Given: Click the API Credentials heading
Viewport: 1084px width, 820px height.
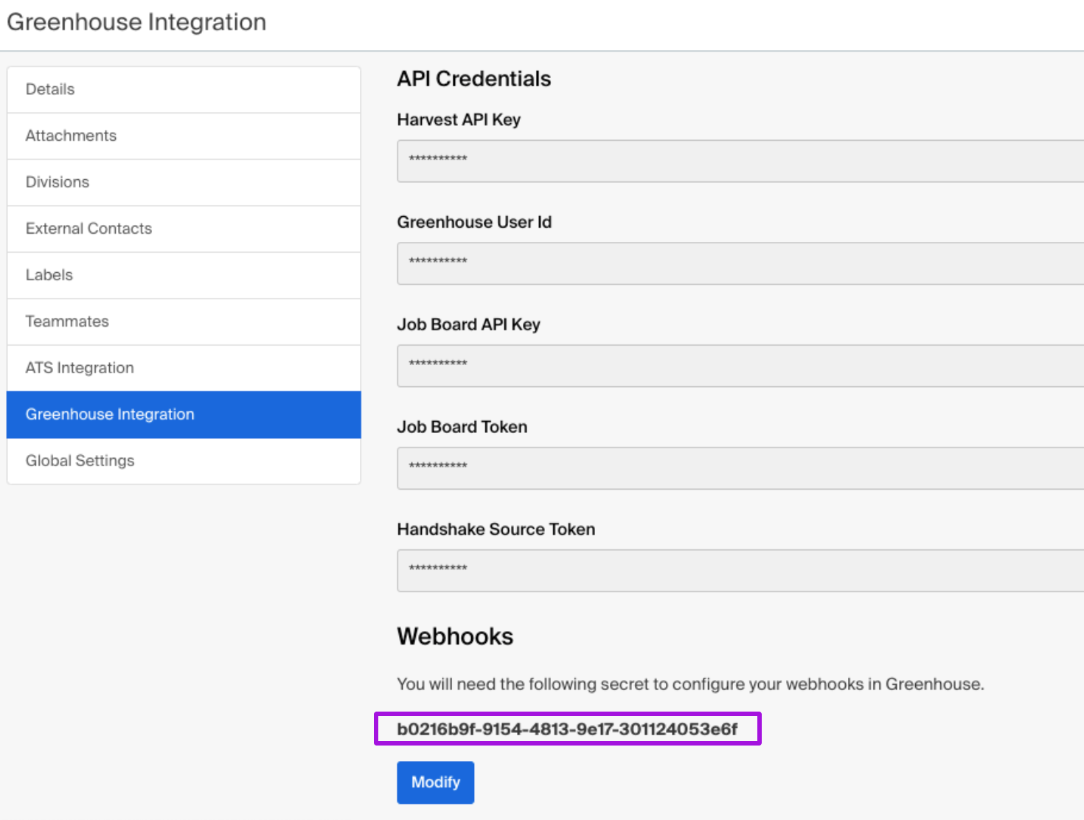Looking at the screenshot, I should click(x=474, y=79).
